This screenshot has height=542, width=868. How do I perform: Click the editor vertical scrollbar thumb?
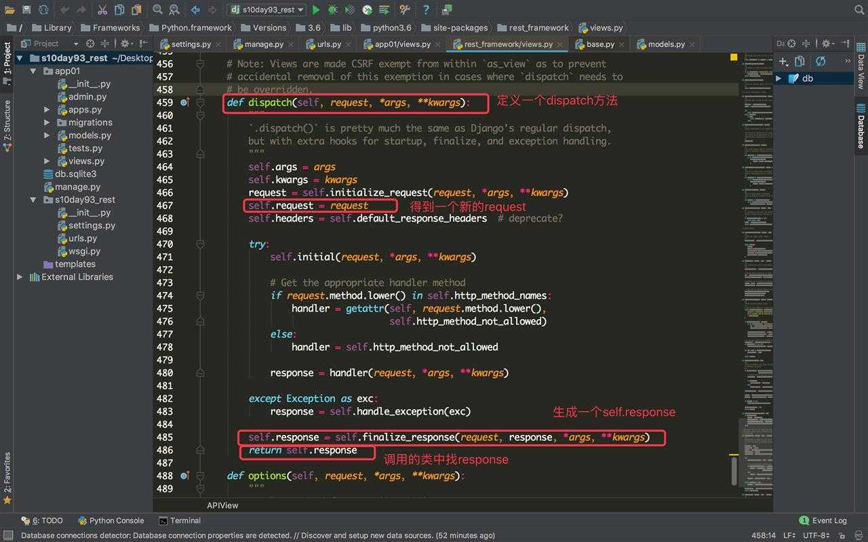734,470
